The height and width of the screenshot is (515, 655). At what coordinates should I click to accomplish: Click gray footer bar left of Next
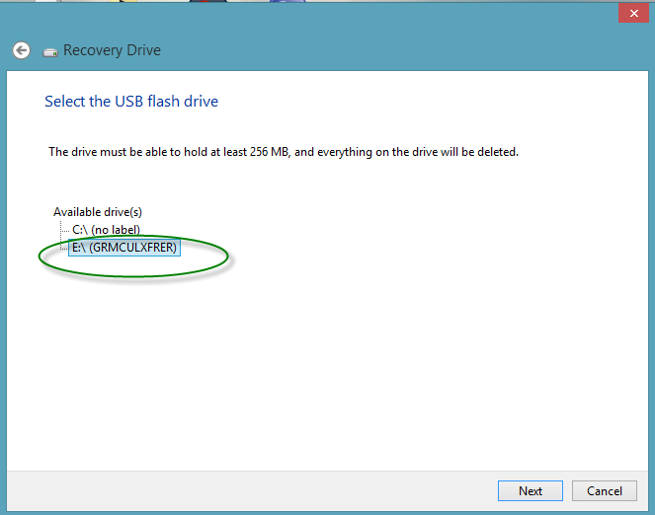point(251,490)
